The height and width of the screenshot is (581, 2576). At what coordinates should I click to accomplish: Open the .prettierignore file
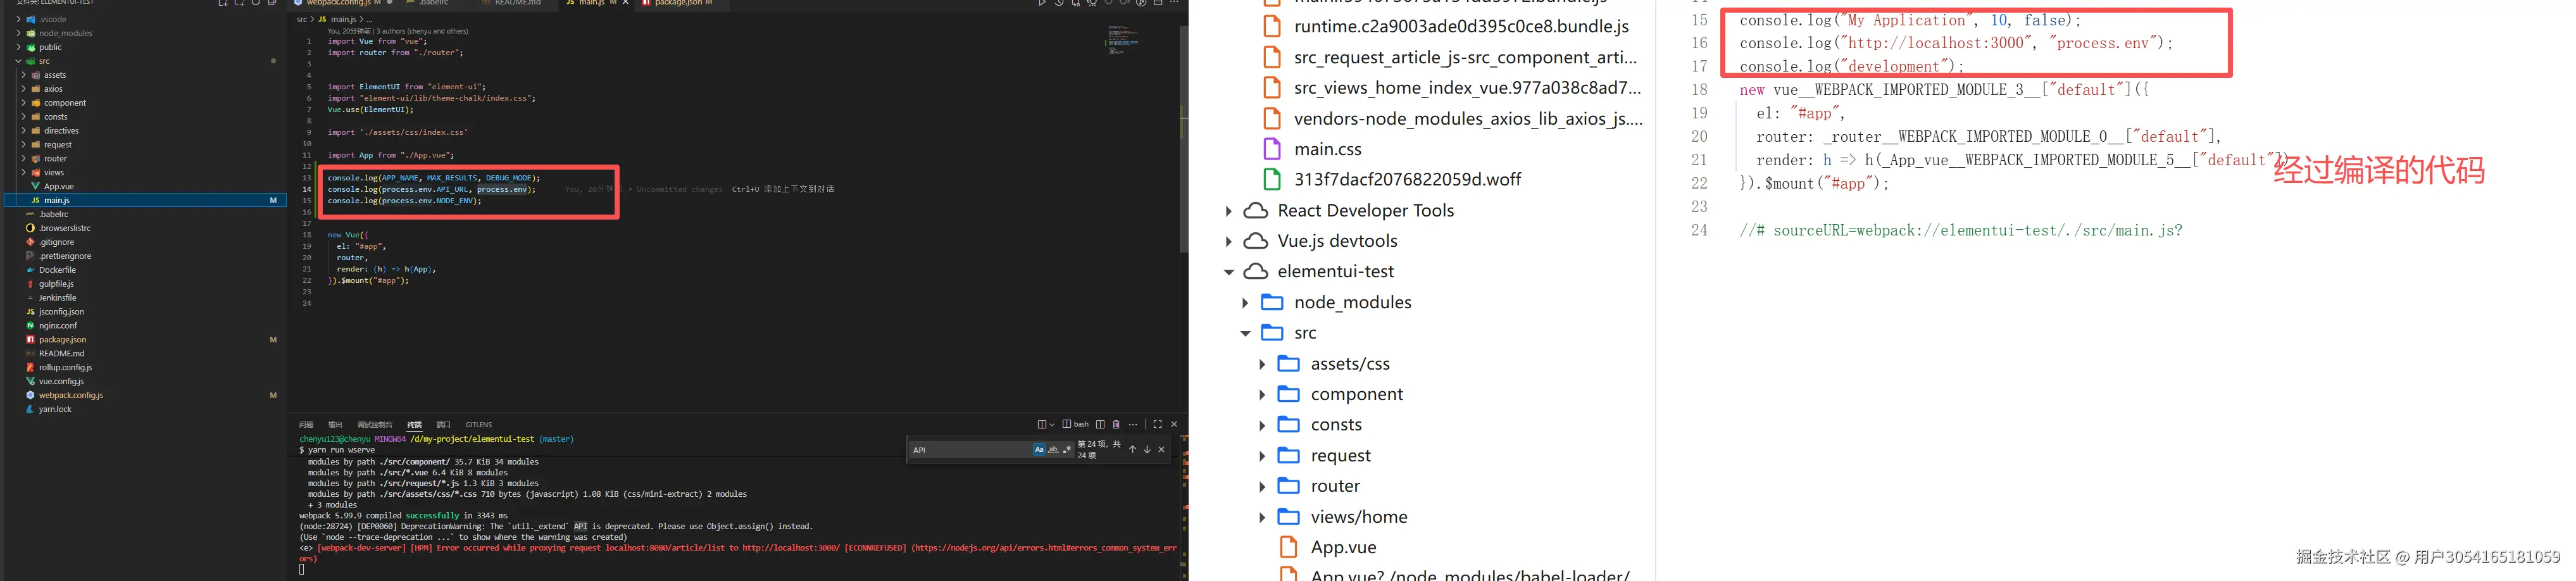(64, 256)
